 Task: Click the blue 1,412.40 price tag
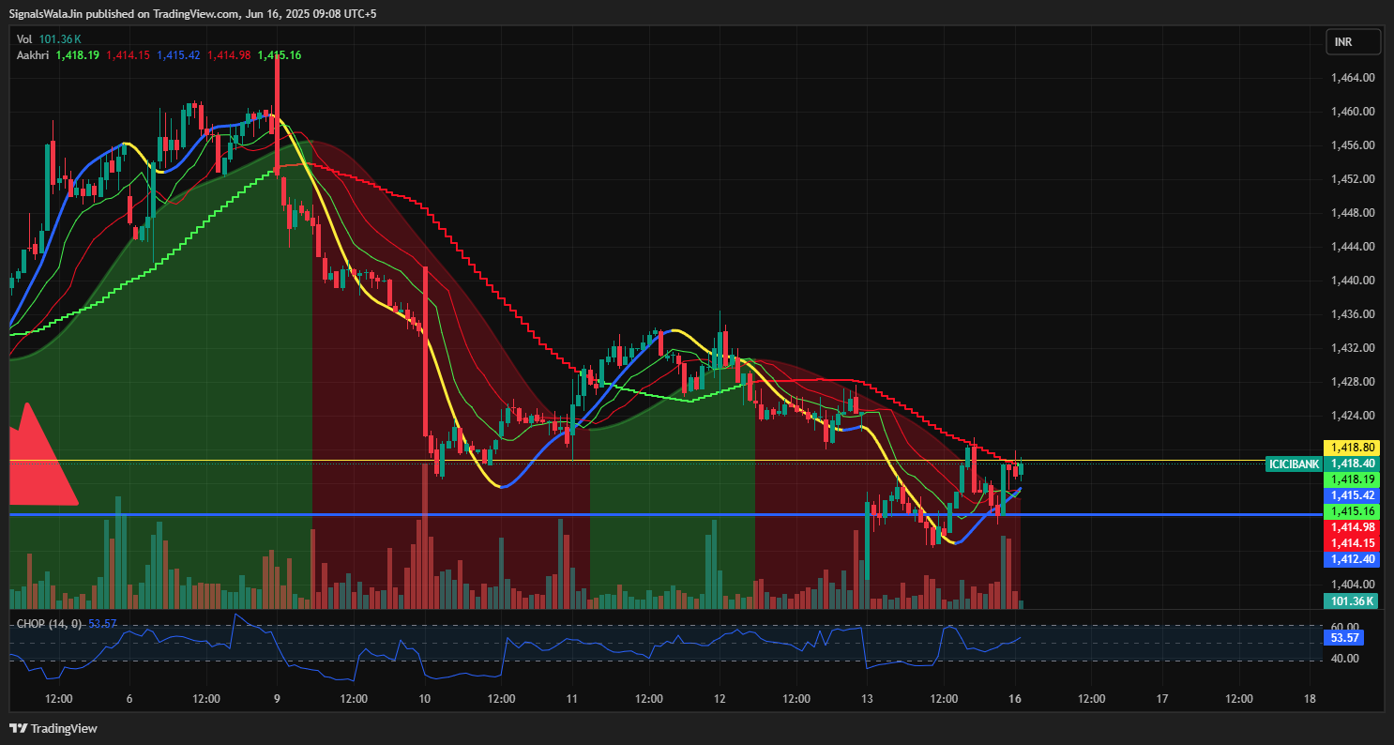click(x=1351, y=559)
